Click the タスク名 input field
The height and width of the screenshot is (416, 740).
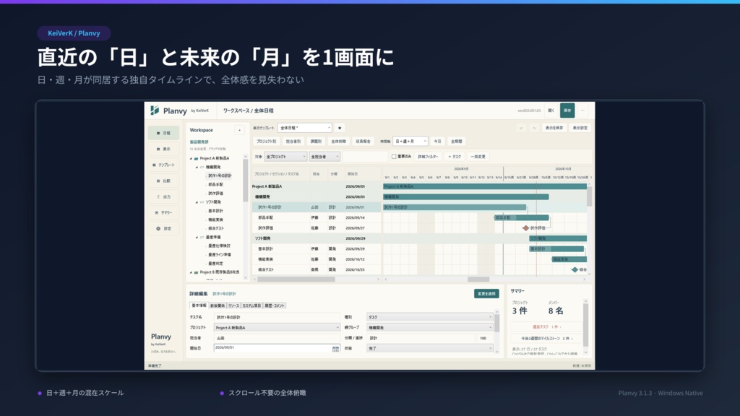coord(277,318)
